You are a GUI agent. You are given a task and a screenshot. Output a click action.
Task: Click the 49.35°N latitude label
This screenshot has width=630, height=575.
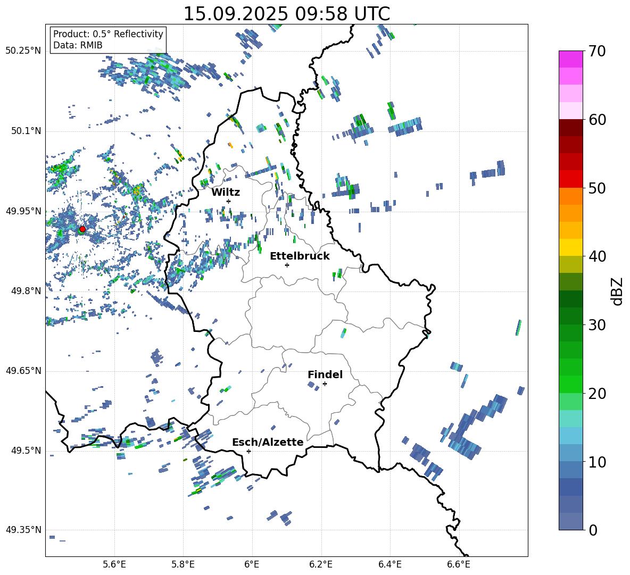click(23, 530)
